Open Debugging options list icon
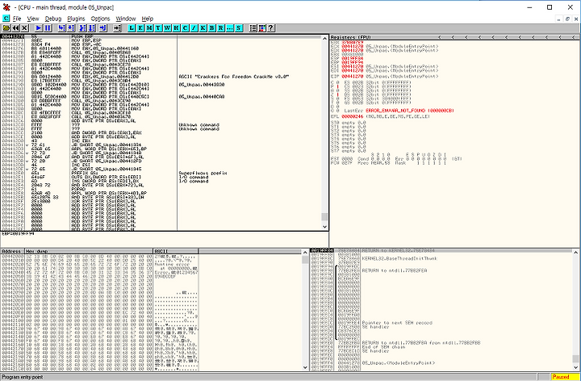The image size is (581, 381). click(253, 27)
